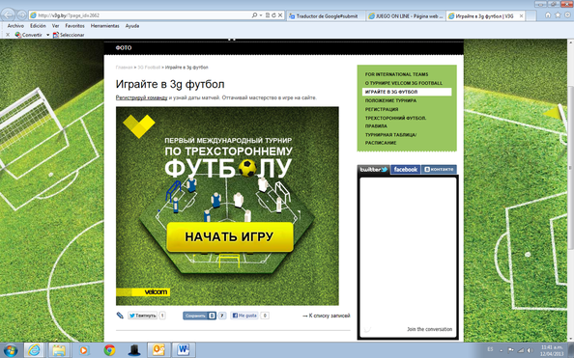Go back with the browser Back arrow
This screenshot has width=574, height=358.
click(x=8, y=15)
